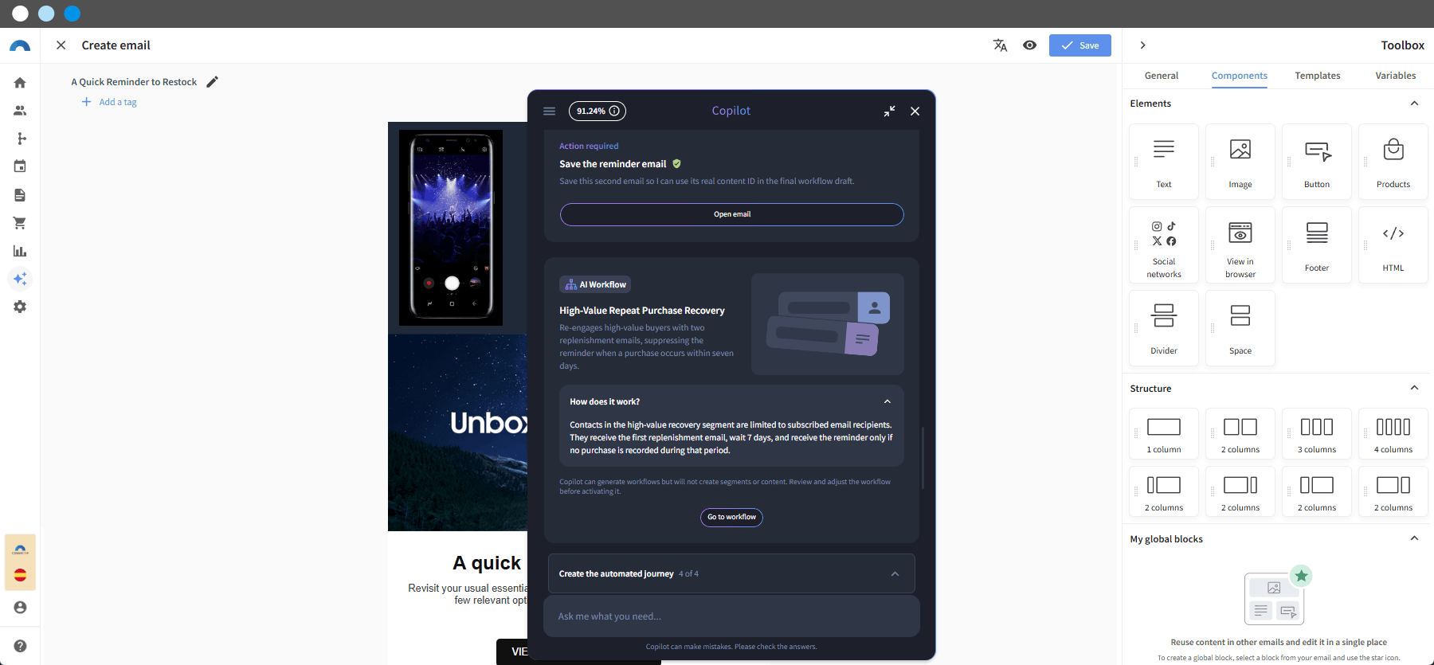
Task: Pick the Social networks element
Action: coord(1164,245)
